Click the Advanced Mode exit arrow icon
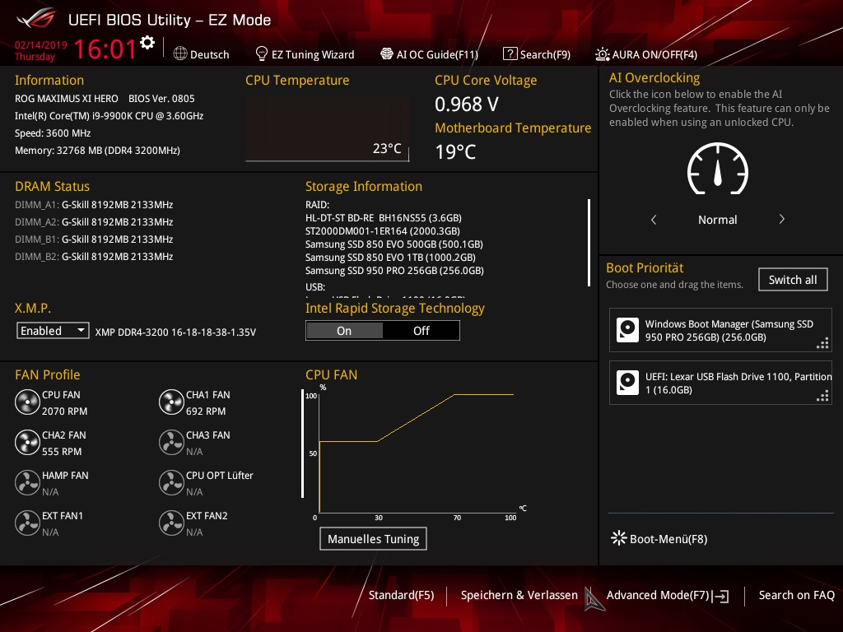 tap(720, 596)
